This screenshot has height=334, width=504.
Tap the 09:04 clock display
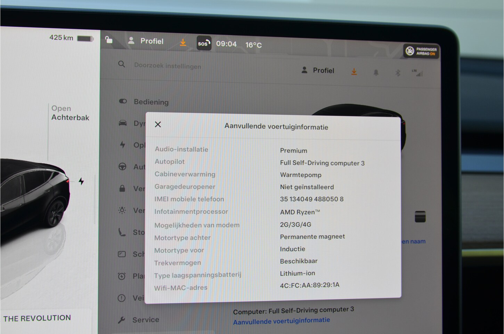pos(226,44)
